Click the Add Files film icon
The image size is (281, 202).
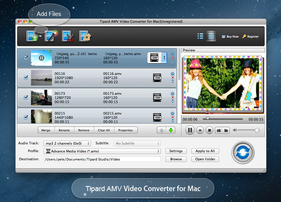pos(32,36)
